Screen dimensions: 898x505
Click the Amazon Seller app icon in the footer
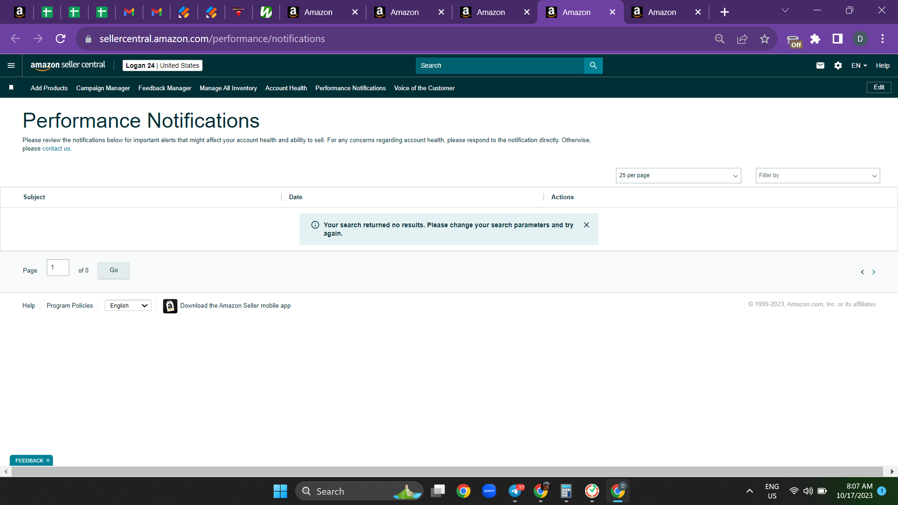(170, 306)
